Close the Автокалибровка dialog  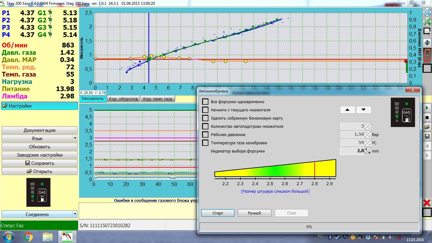(x=412, y=90)
